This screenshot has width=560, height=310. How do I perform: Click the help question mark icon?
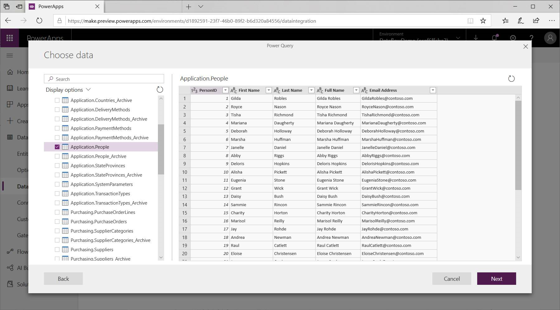click(531, 38)
